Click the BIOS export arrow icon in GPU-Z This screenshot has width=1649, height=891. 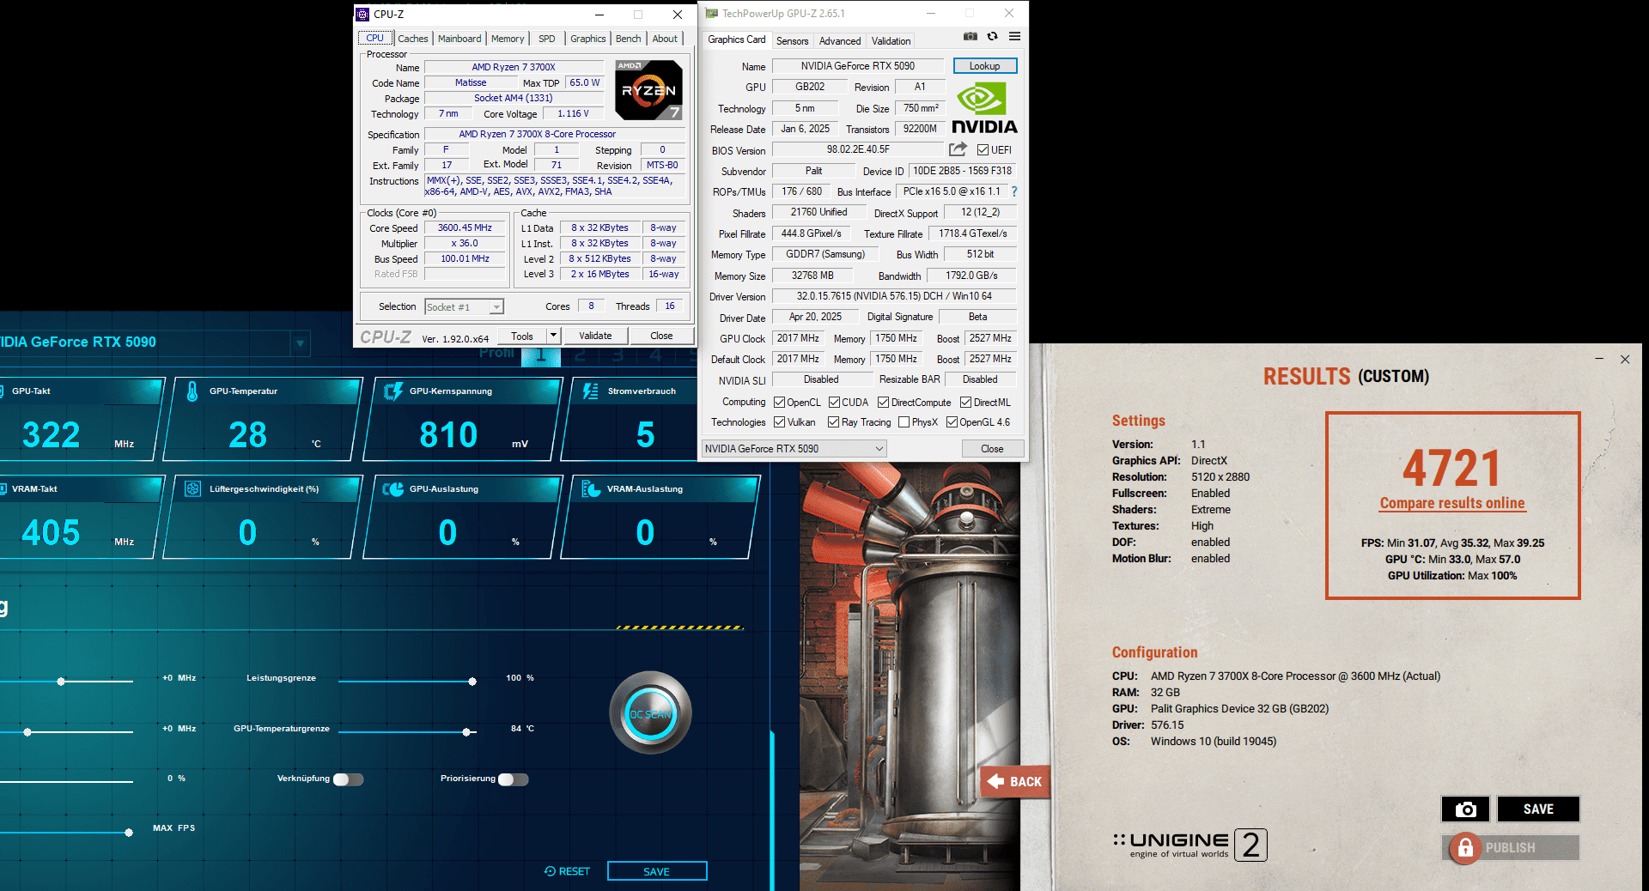point(958,149)
